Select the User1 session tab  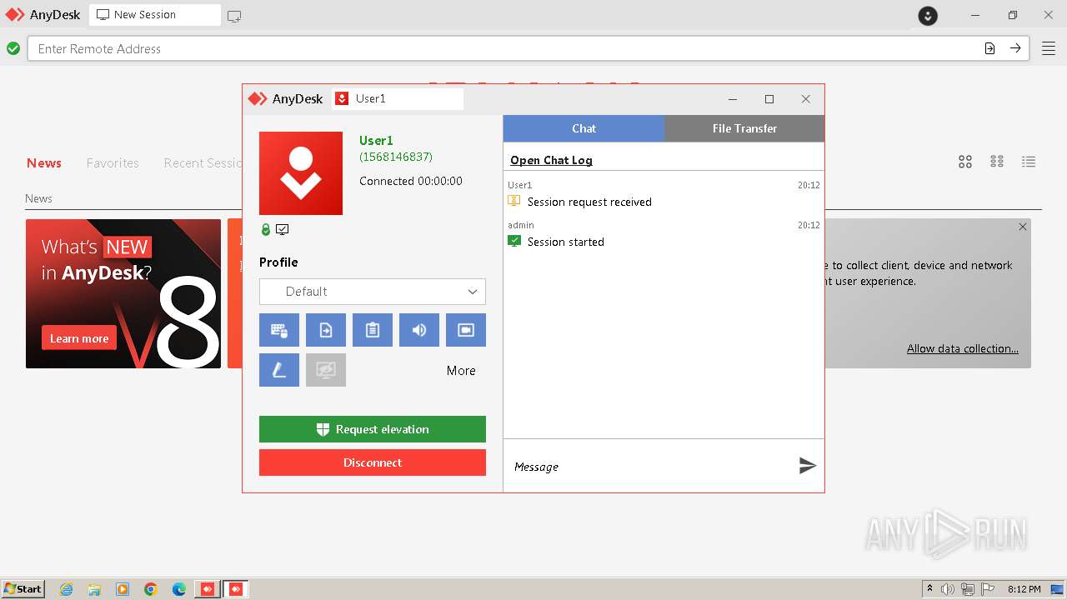point(398,98)
